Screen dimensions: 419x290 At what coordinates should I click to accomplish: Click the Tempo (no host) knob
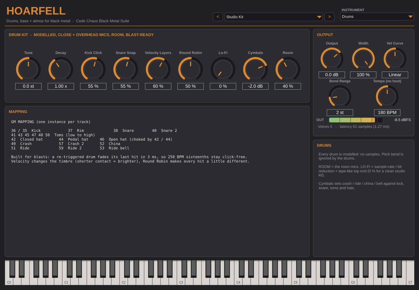point(387,96)
